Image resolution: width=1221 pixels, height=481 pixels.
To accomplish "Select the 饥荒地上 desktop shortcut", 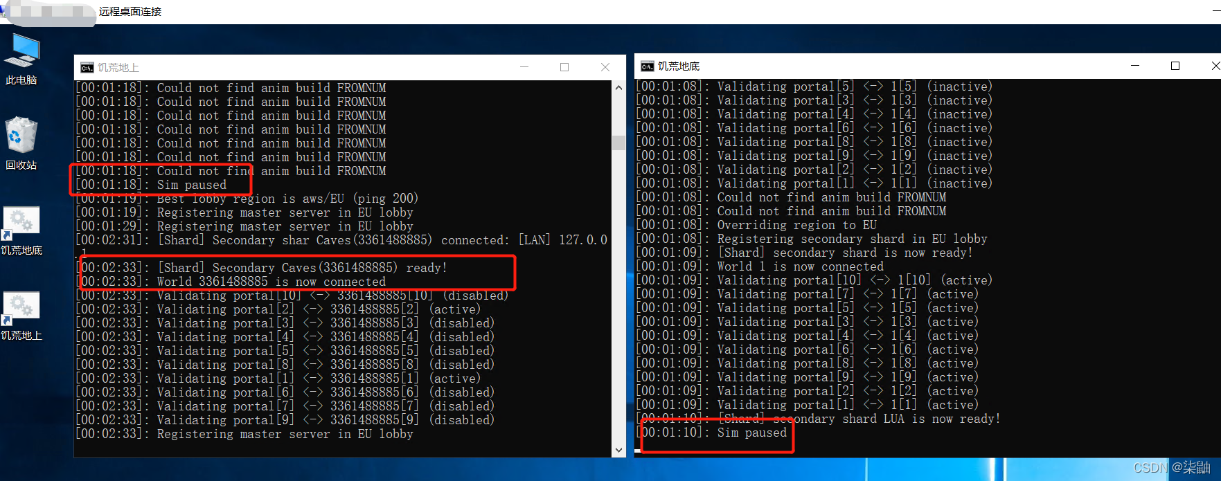I will coord(21,316).
